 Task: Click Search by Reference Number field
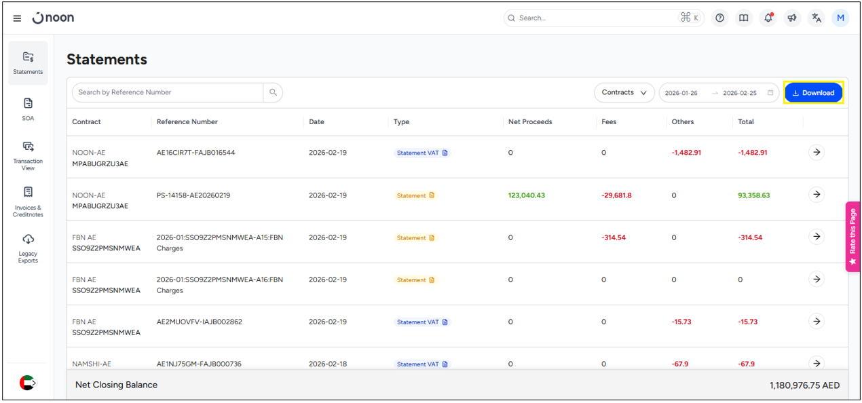coord(167,93)
